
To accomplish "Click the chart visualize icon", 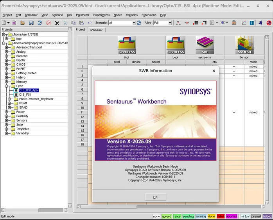I will pos(244,23).
